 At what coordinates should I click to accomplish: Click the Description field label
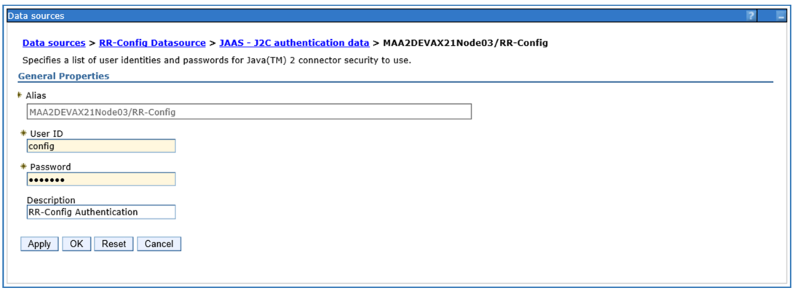[x=51, y=200]
